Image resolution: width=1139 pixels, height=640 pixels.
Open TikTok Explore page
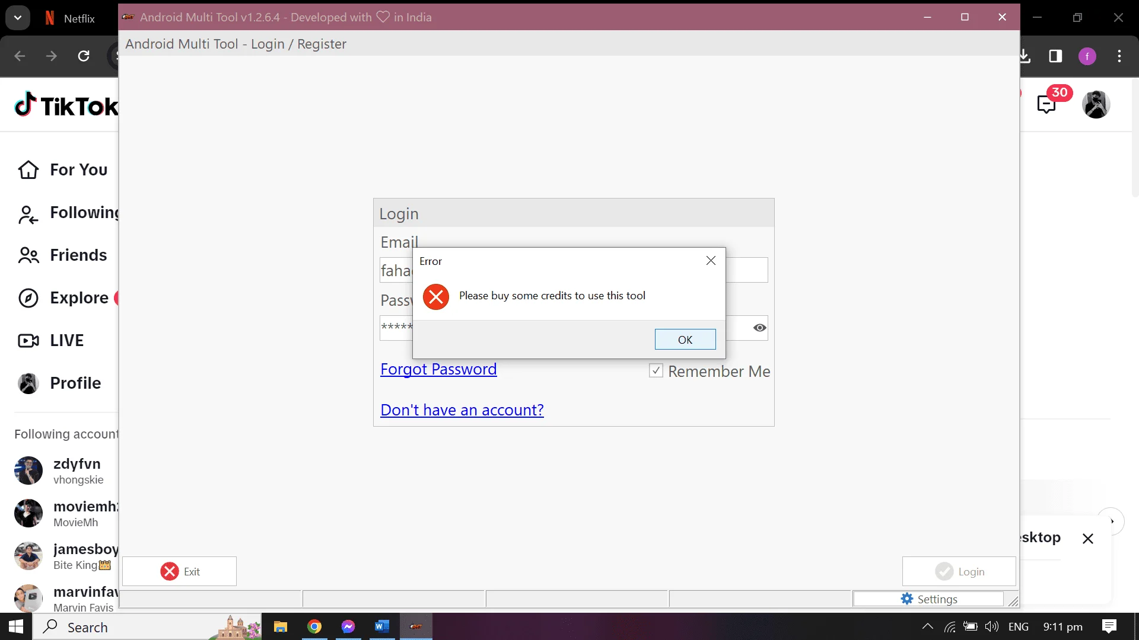click(x=63, y=298)
